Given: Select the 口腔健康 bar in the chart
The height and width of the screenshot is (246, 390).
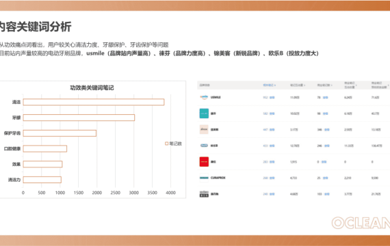Looking at the screenshot, I should tap(45, 148).
